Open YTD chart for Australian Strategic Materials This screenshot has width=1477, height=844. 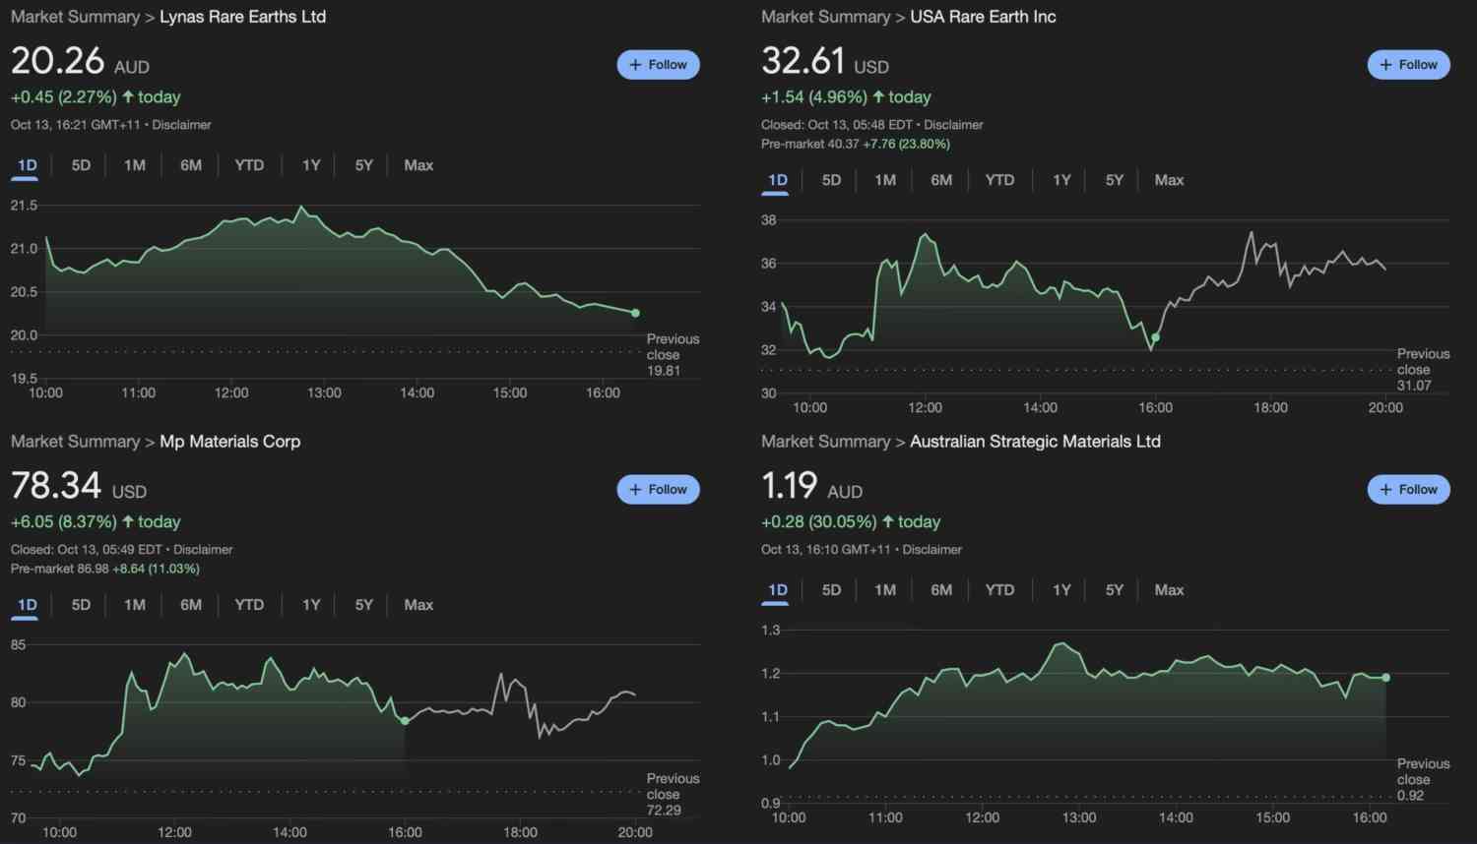(x=999, y=589)
